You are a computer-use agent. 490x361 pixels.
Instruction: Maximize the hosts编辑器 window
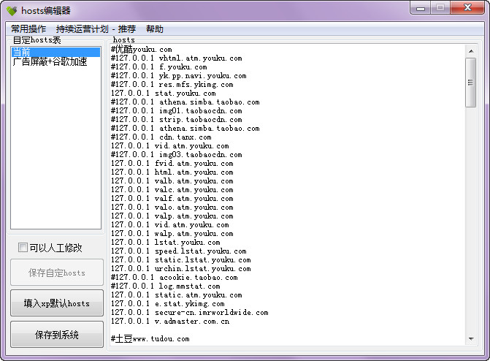(x=440, y=7)
